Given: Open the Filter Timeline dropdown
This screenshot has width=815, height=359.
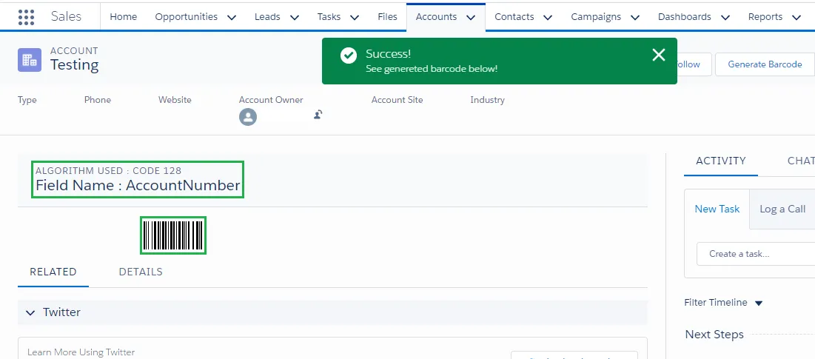Looking at the screenshot, I should pos(723,302).
